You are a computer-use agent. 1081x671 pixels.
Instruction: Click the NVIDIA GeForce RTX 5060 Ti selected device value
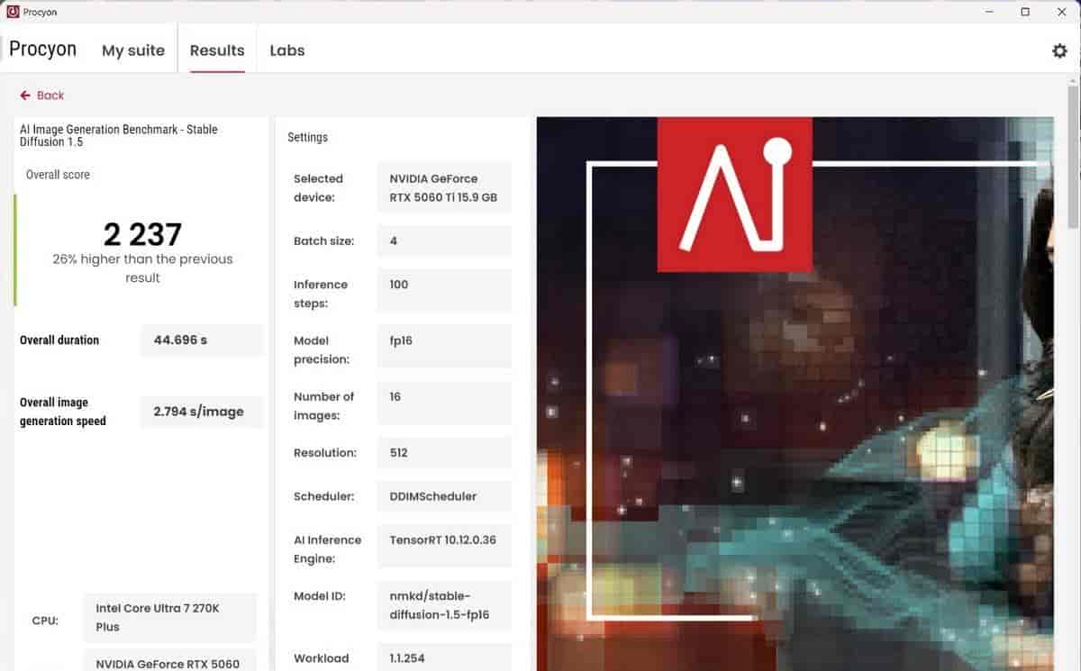click(x=444, y=187)
